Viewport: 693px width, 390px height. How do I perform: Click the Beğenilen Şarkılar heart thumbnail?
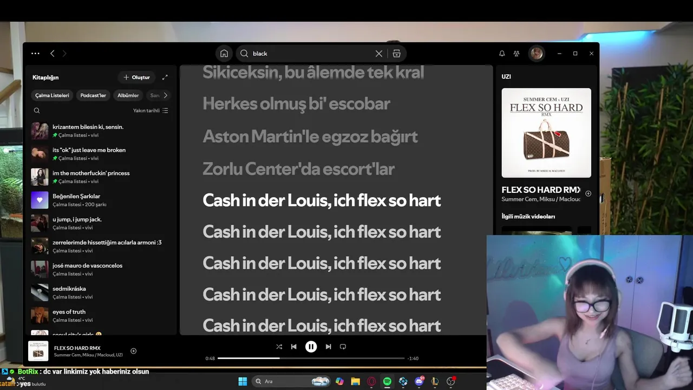pos(40,200)
